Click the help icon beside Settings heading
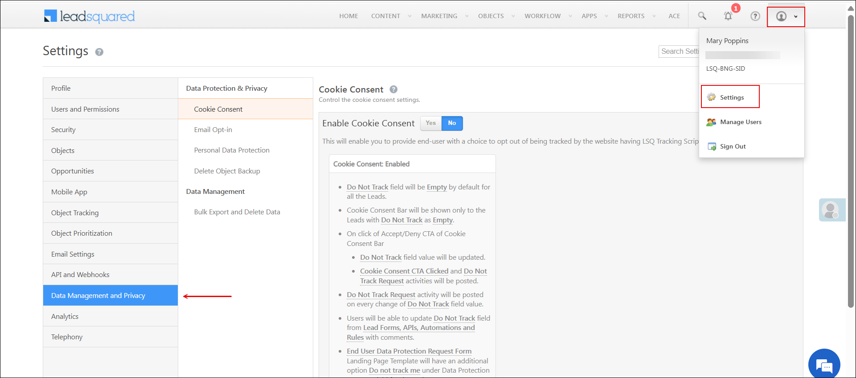856x378 pixels. 99,52
